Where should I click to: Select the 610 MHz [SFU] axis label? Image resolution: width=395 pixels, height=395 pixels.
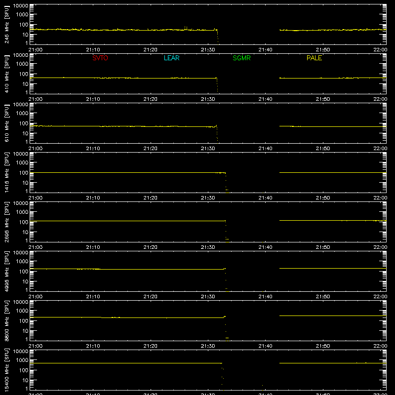click(6, 123)
